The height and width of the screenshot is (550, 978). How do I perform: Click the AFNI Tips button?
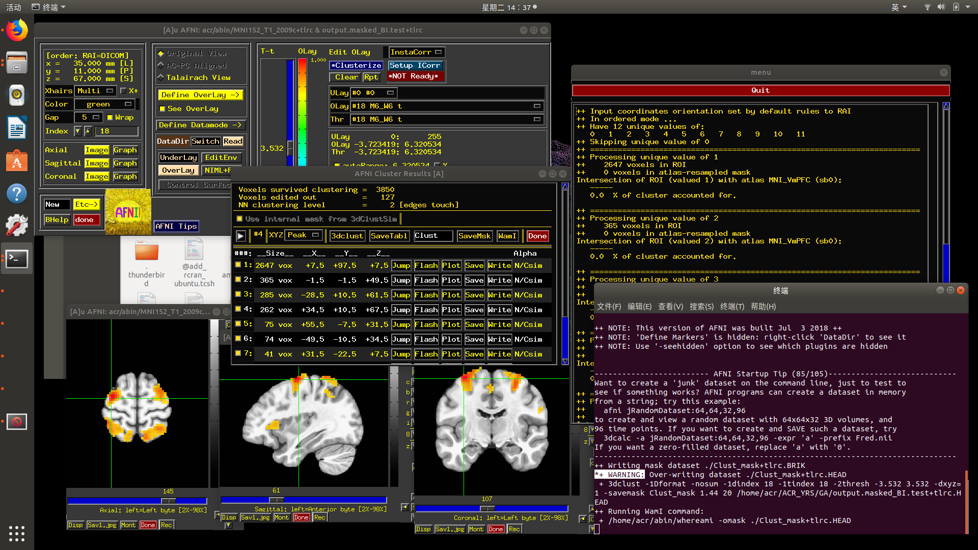pyautogui.click(x=176, y=226)
